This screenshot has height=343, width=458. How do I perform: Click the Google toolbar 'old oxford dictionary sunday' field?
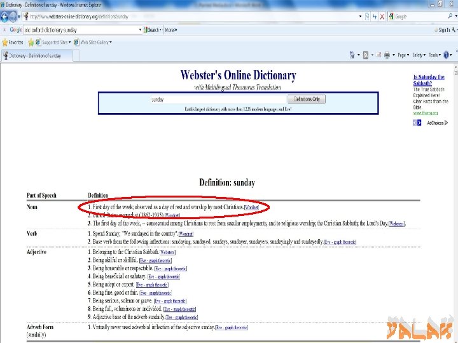point(81,30)
